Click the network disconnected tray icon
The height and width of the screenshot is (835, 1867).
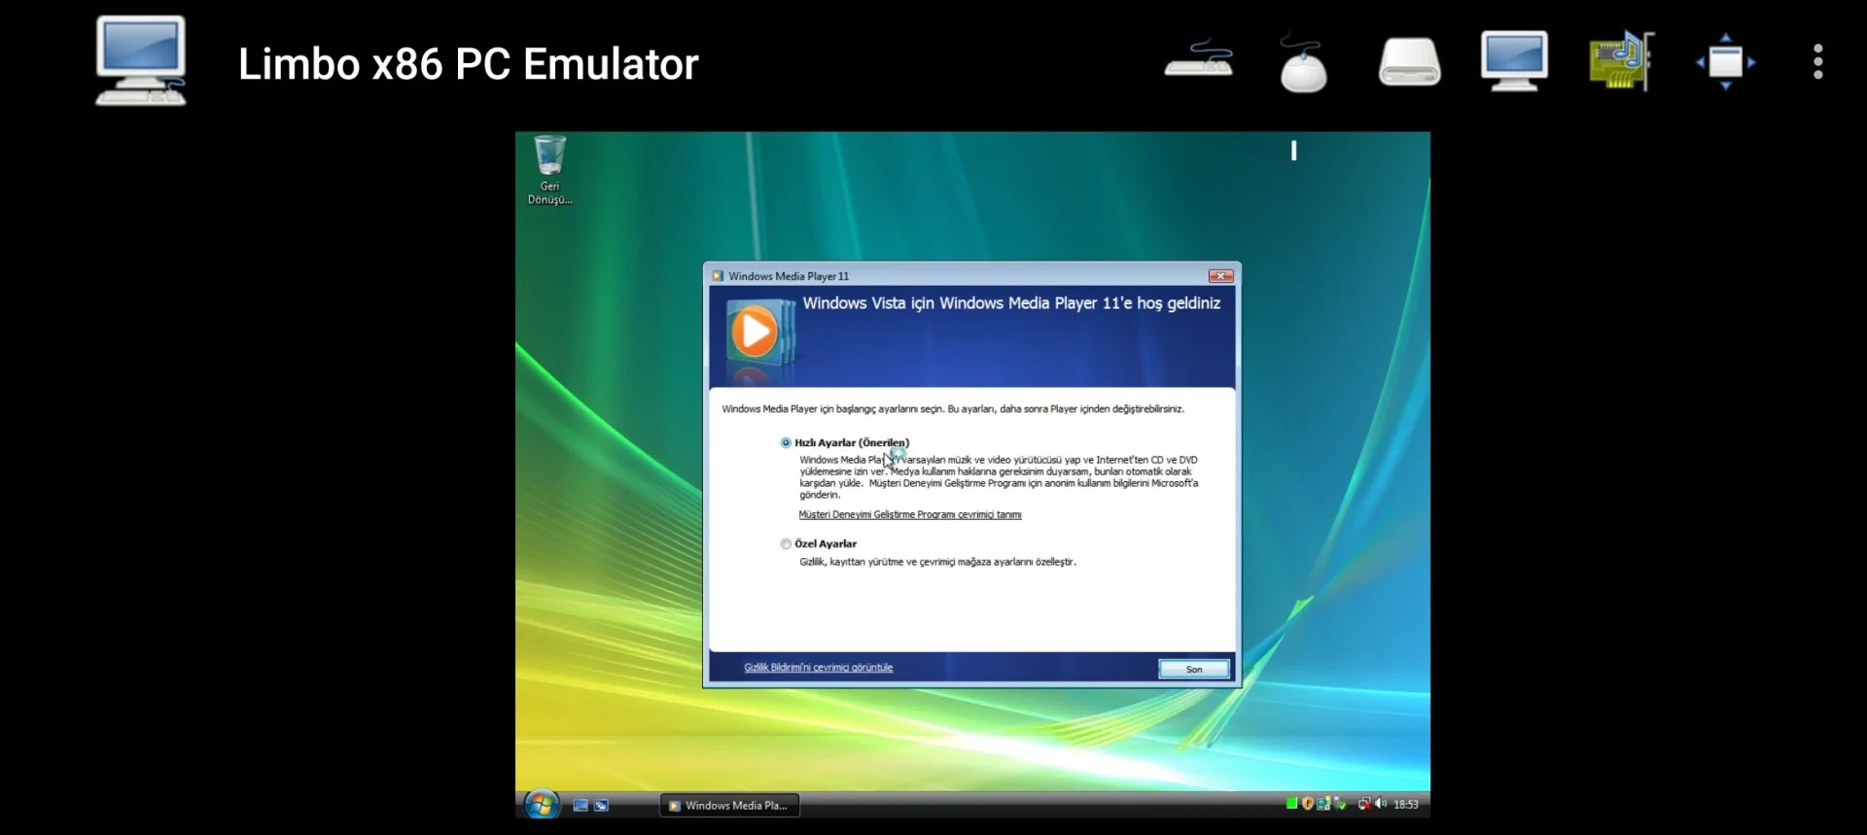(1363, 803)
